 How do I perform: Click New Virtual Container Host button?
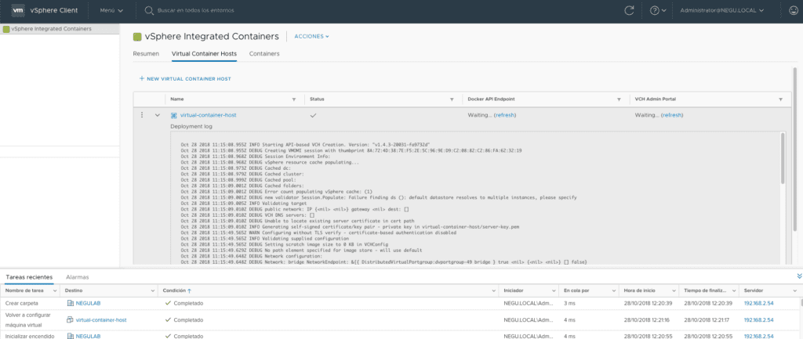[185, 79]
